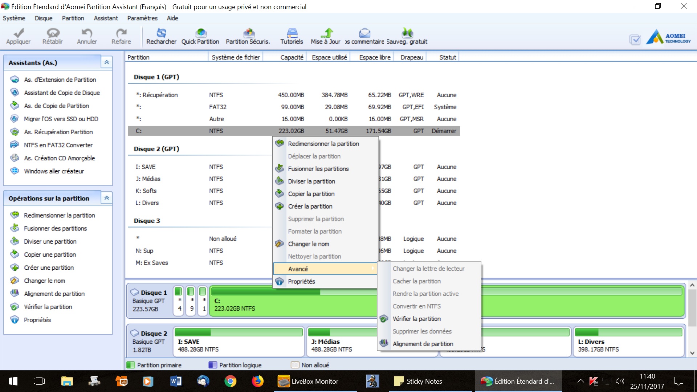Viewport: 697px width, 392px height.
Task: Open the Système menu
Action: tap(14, 18)
